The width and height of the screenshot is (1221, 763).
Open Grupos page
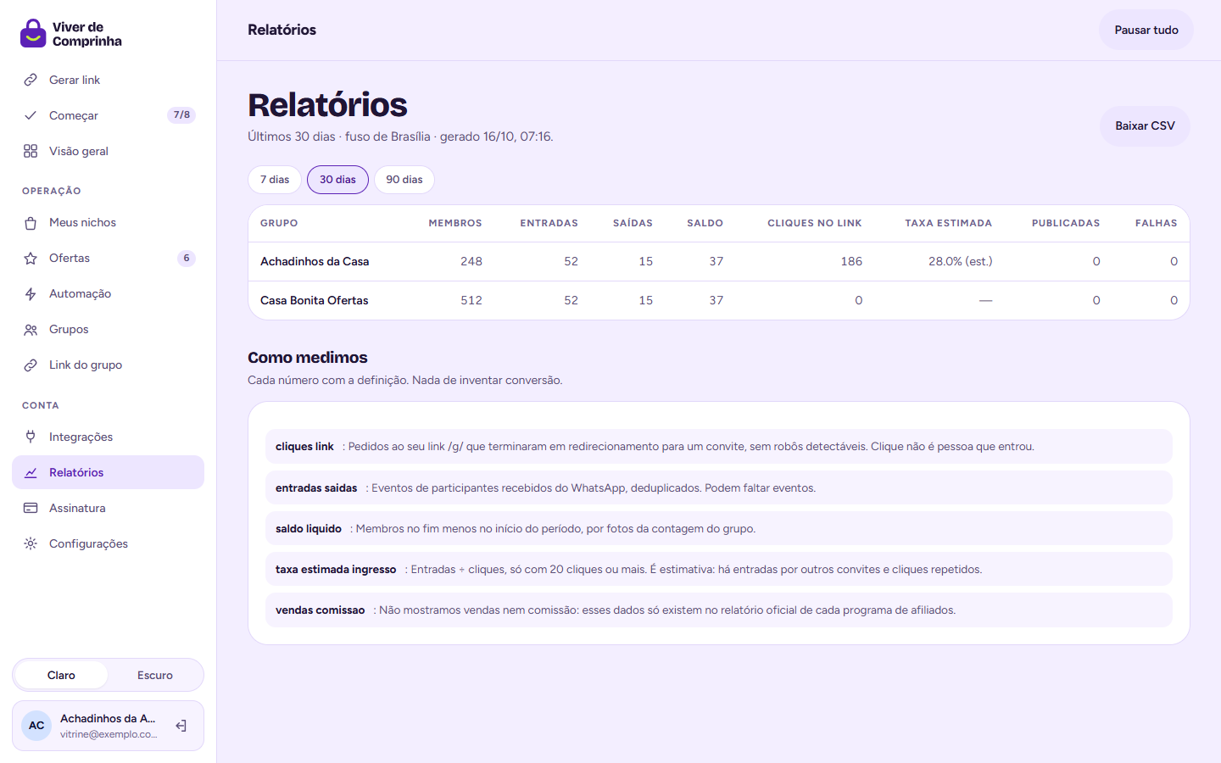pos(108,329)
